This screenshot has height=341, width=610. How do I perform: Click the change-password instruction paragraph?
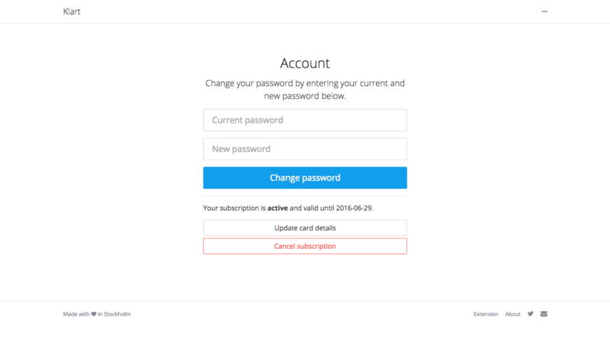pyautogui.click(x=305, y=89)
